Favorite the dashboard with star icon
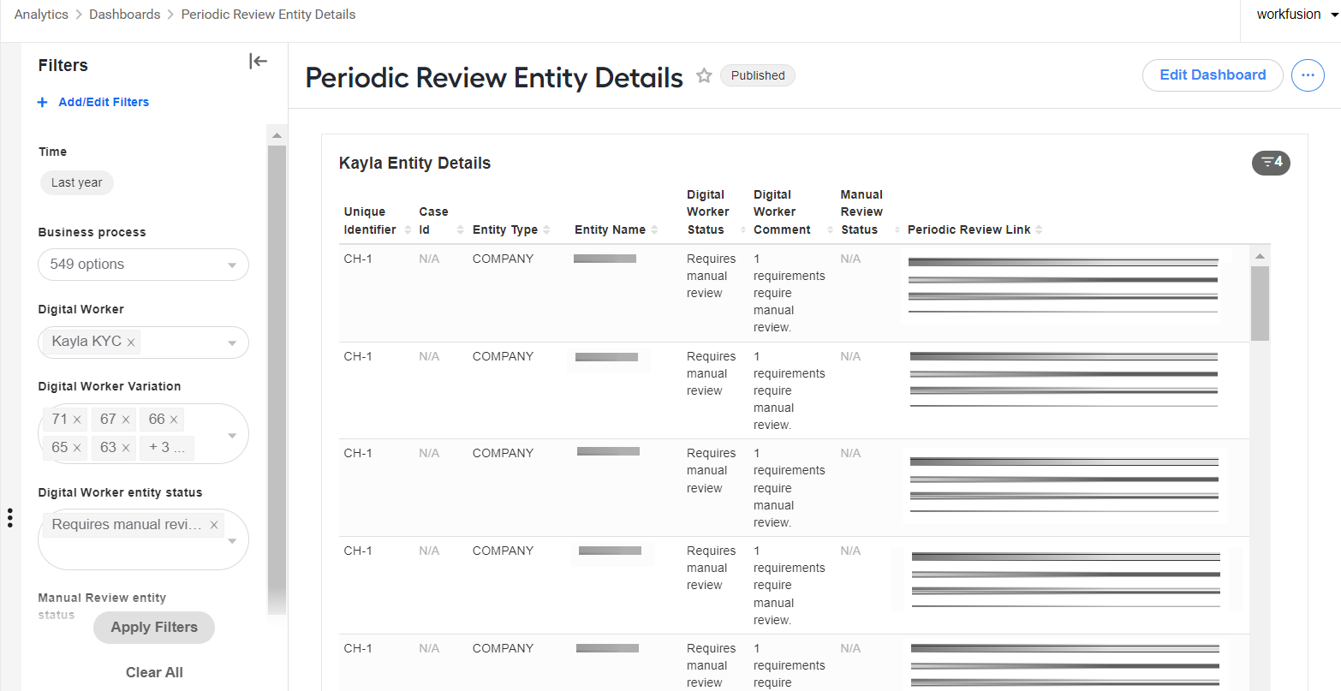1341x691 pixels. point(704,75)
